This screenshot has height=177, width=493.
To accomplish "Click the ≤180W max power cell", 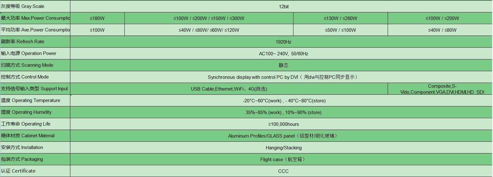I will click(97, 18).
